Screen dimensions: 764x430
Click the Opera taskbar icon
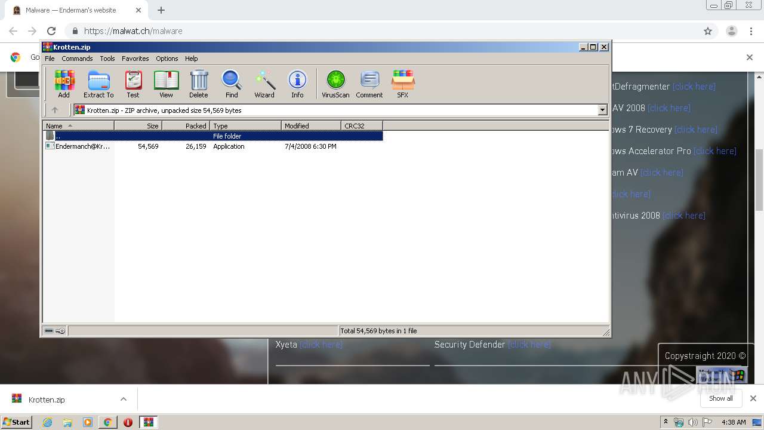click(x=128, y=422)
